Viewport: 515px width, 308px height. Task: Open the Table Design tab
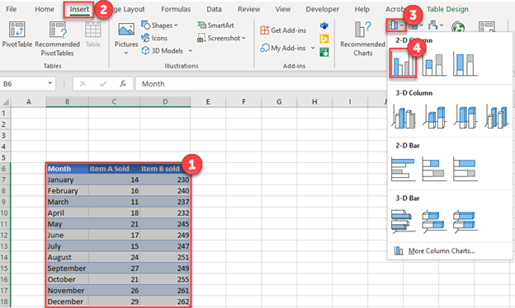pos(447,9)
